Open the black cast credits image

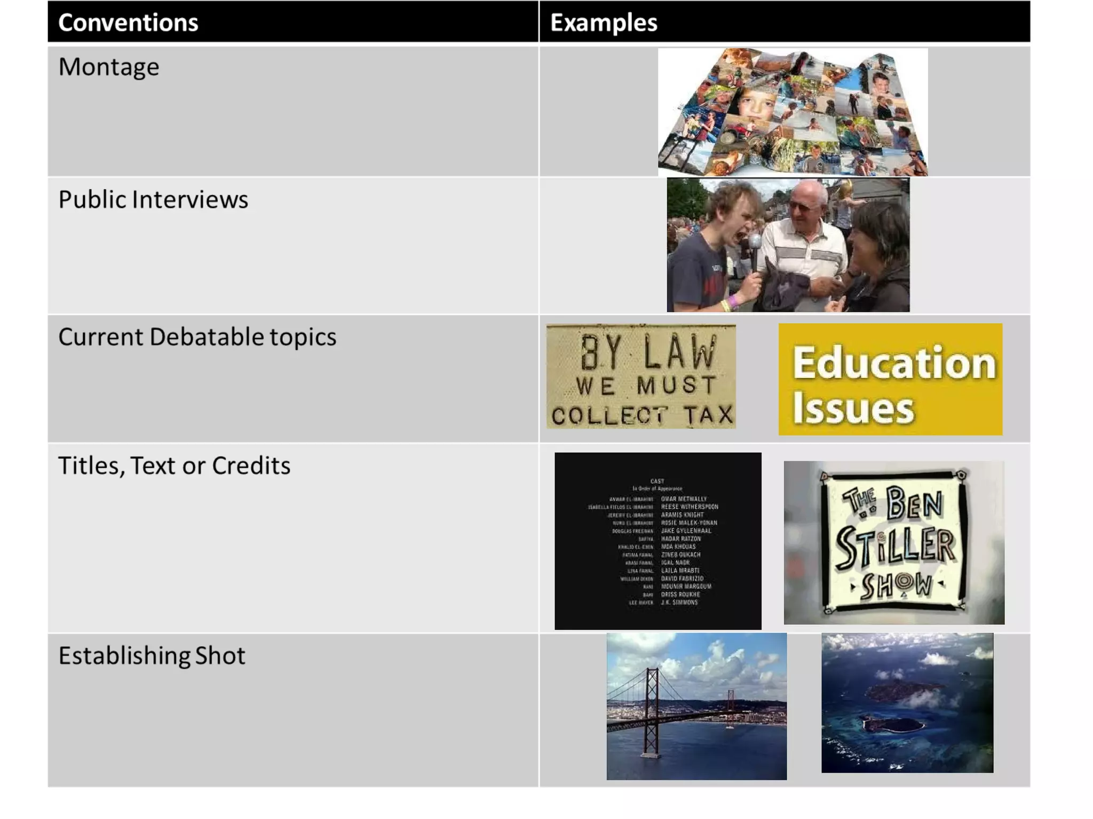[x=658, y=541]
